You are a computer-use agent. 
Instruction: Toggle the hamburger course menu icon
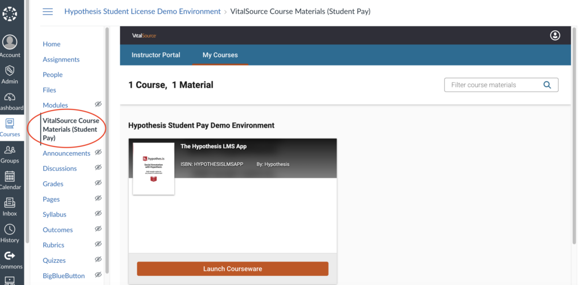coord(48,11)
